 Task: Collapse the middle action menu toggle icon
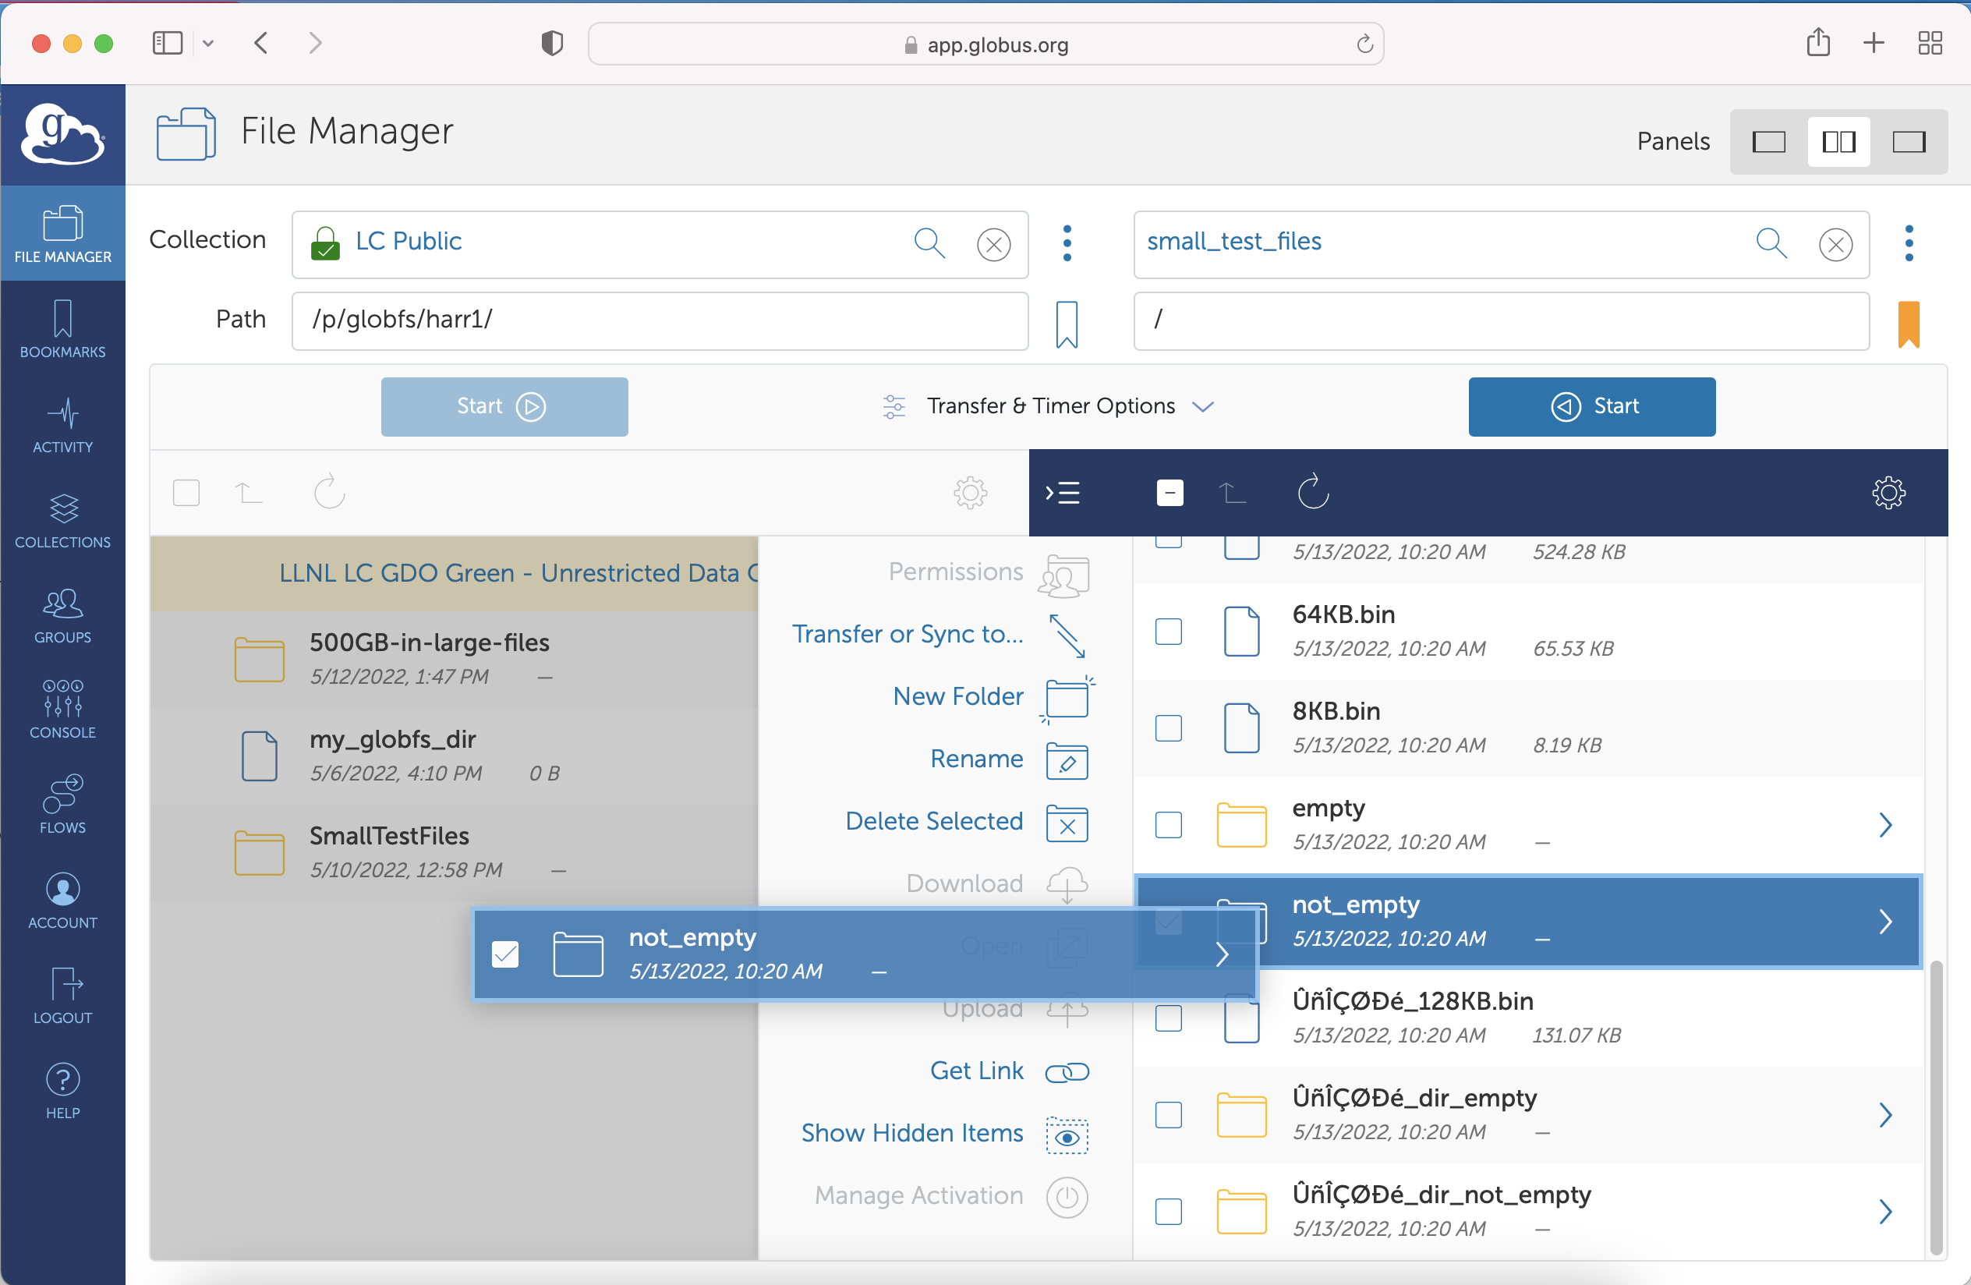[1062, 494]
